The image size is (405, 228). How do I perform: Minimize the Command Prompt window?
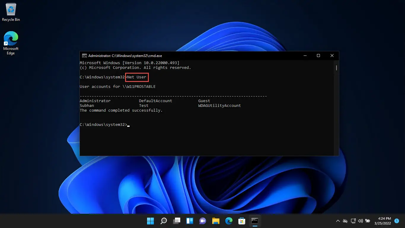tap(304, 56)
